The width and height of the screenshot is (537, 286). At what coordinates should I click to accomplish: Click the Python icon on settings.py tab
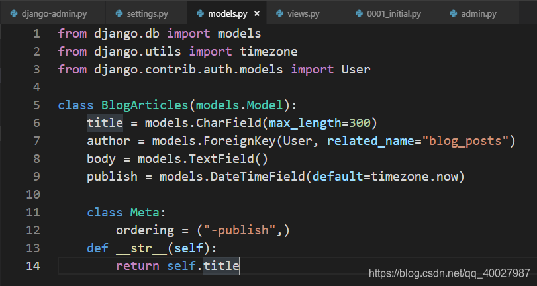119,14
